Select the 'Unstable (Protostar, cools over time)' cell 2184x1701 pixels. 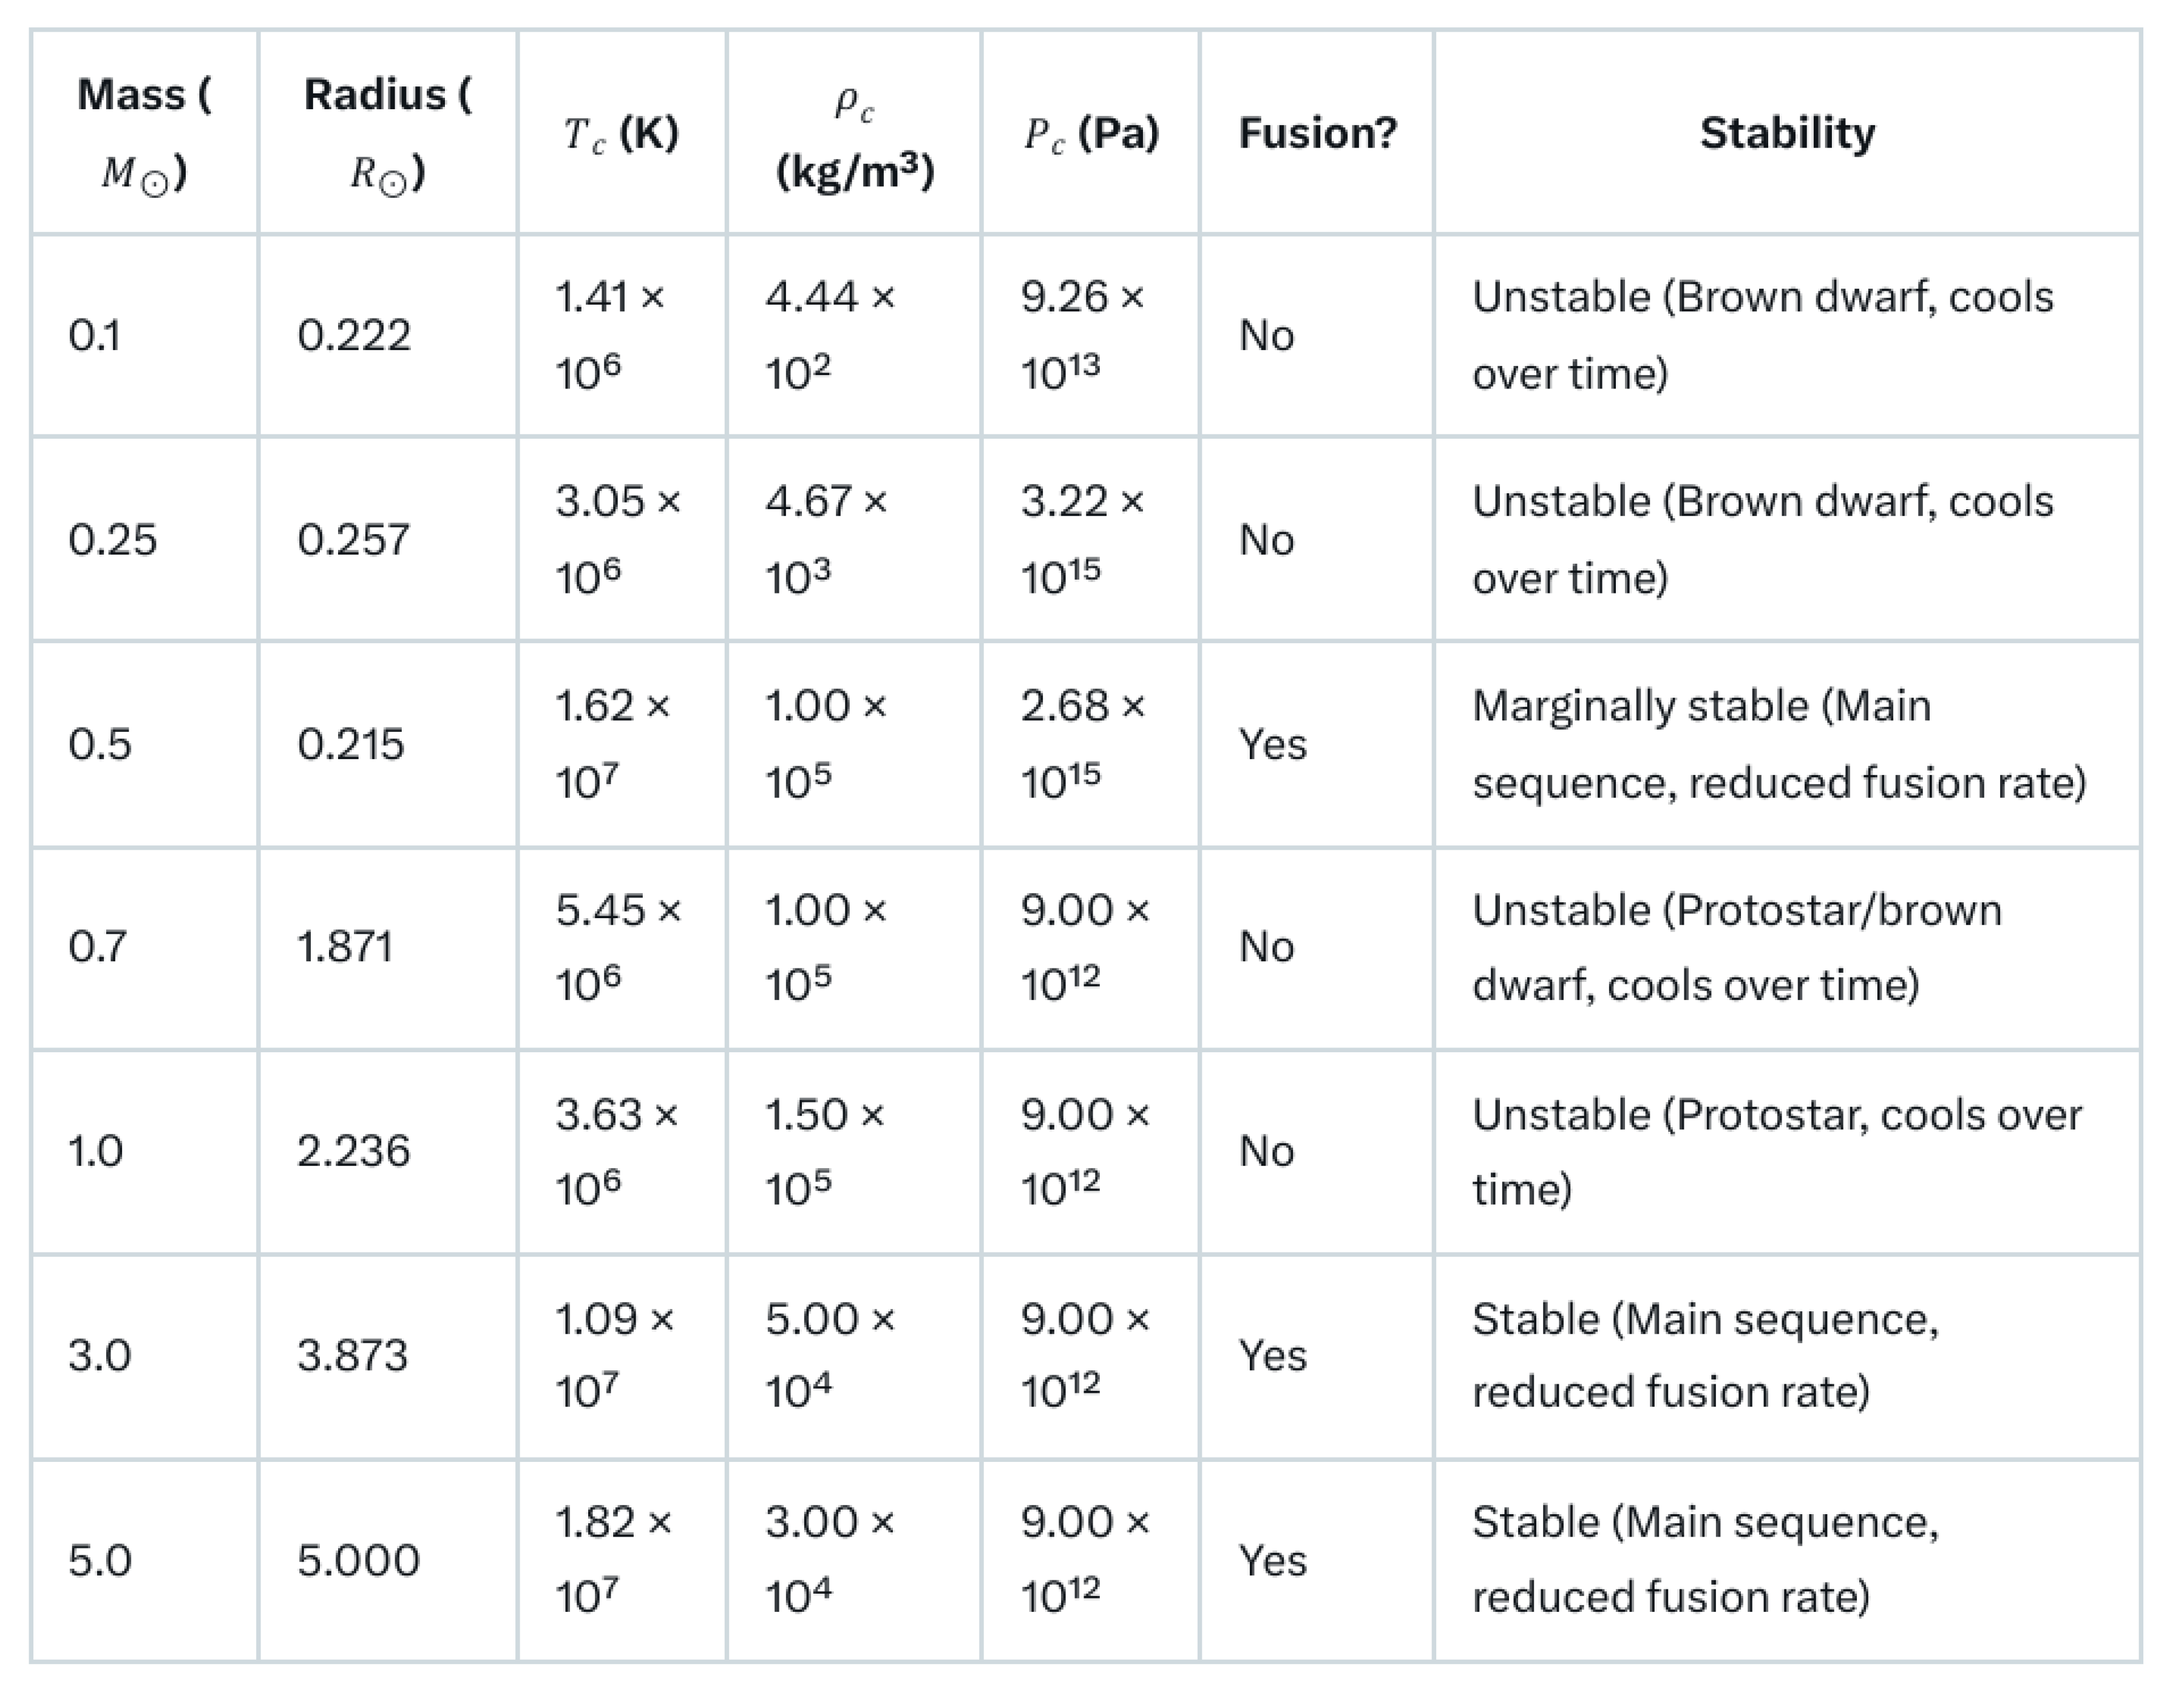pos(1776,1151)
